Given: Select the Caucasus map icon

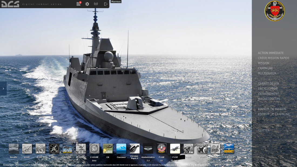Looking at the screenshot, I should click(121, 149).
